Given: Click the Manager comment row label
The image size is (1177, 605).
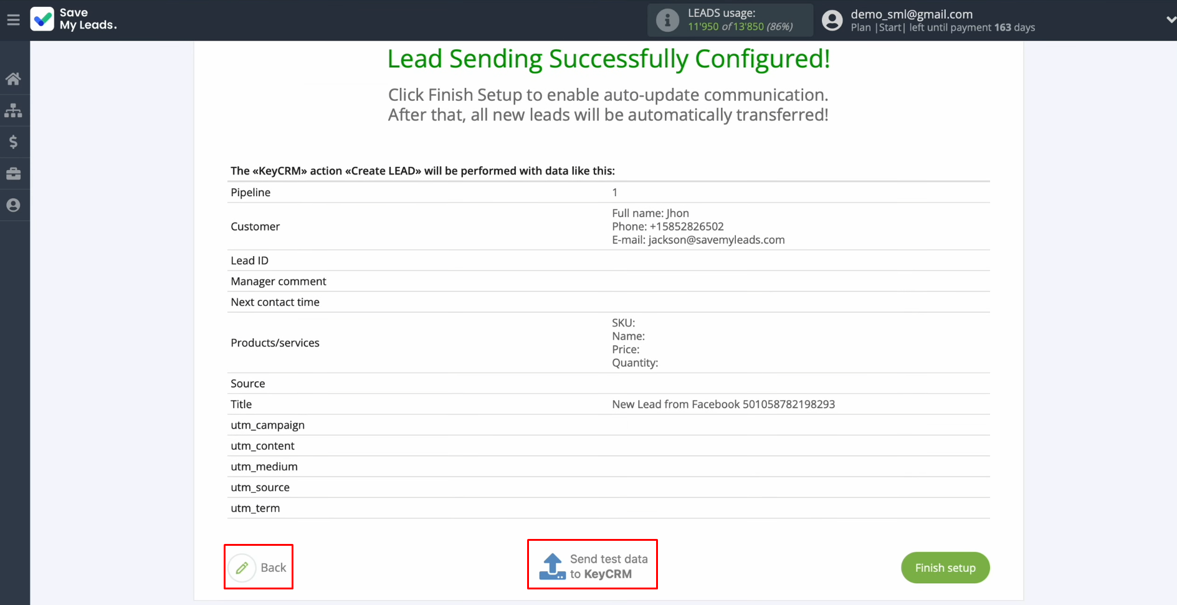Looking at the screenshot, I should (x=279, y=282).
